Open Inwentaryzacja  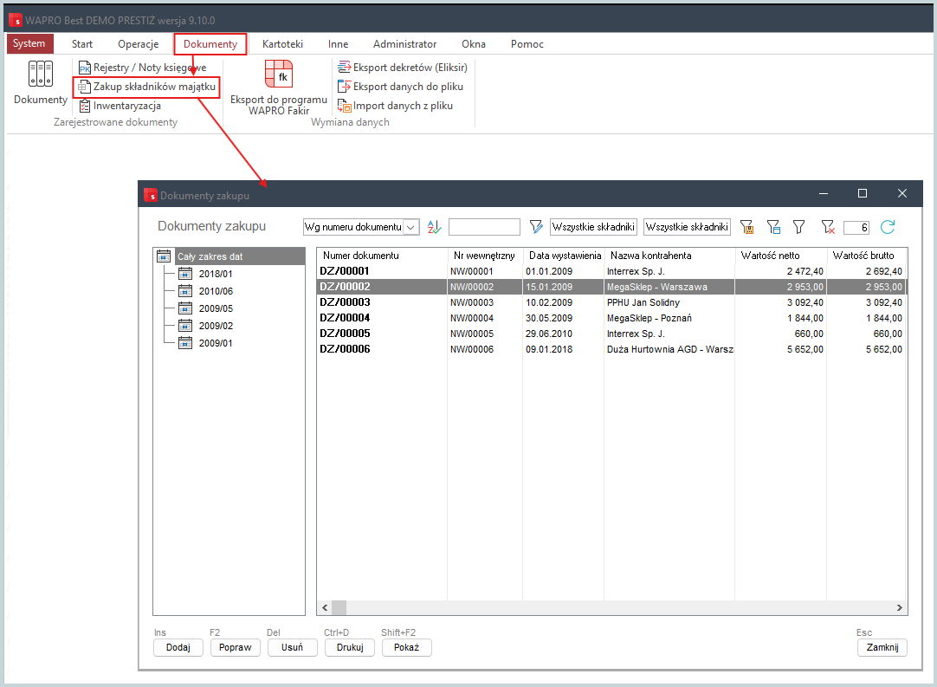(x=120, y=106)
